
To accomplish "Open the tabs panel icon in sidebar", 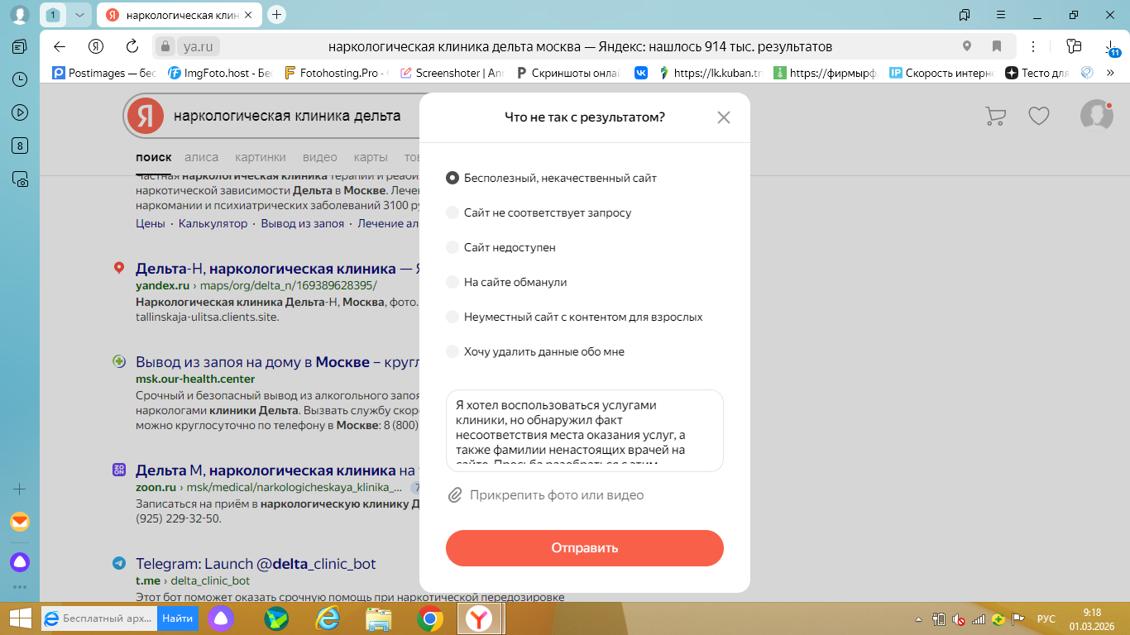I will [x=20, y=46].
